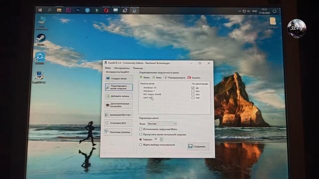
Task: Select the Windows 7 boot entry
Action: click(149, 91)
